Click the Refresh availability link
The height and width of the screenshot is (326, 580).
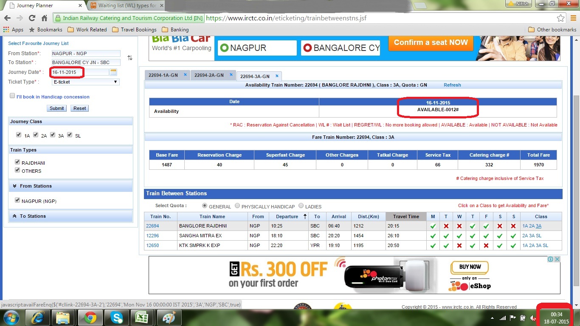tap(452, 85)
